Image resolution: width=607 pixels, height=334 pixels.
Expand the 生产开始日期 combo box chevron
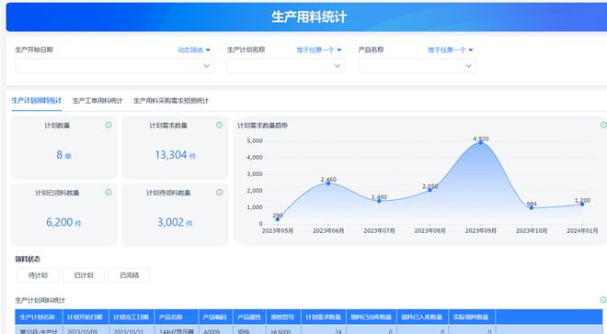pyautogui.click(x=207, y=66)
